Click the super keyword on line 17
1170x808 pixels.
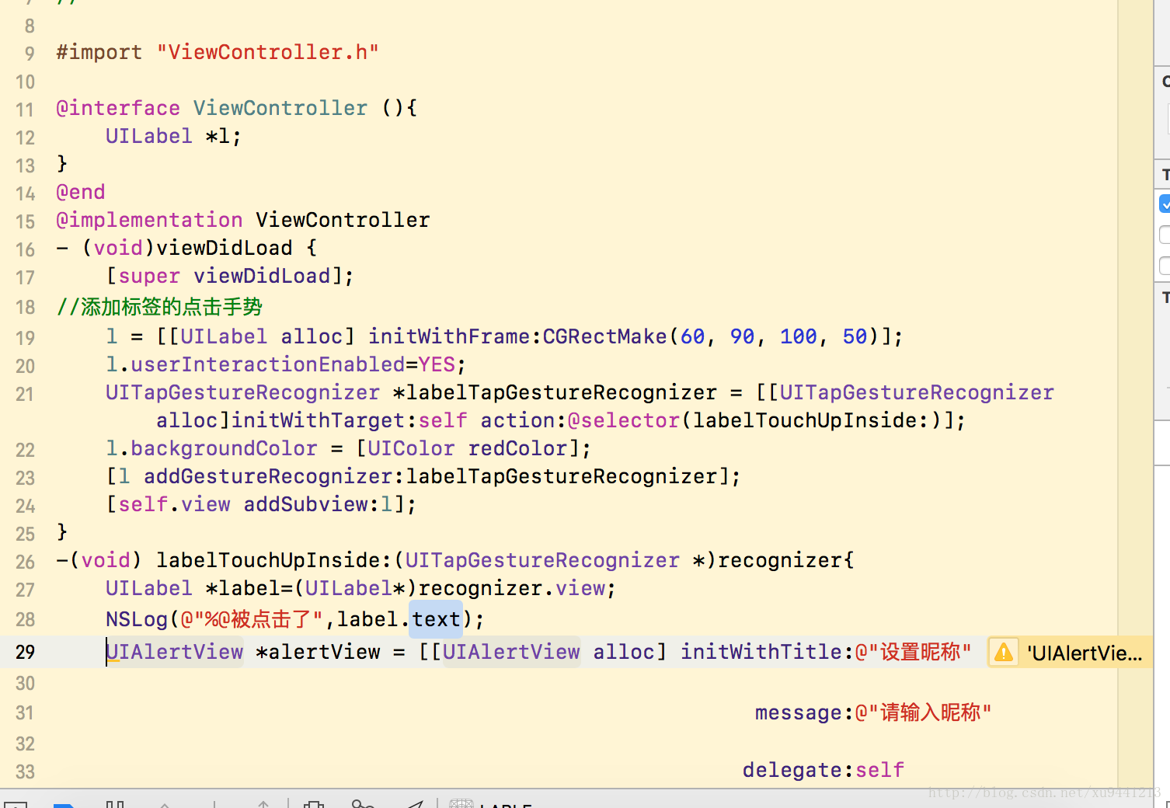pos(149,276)
